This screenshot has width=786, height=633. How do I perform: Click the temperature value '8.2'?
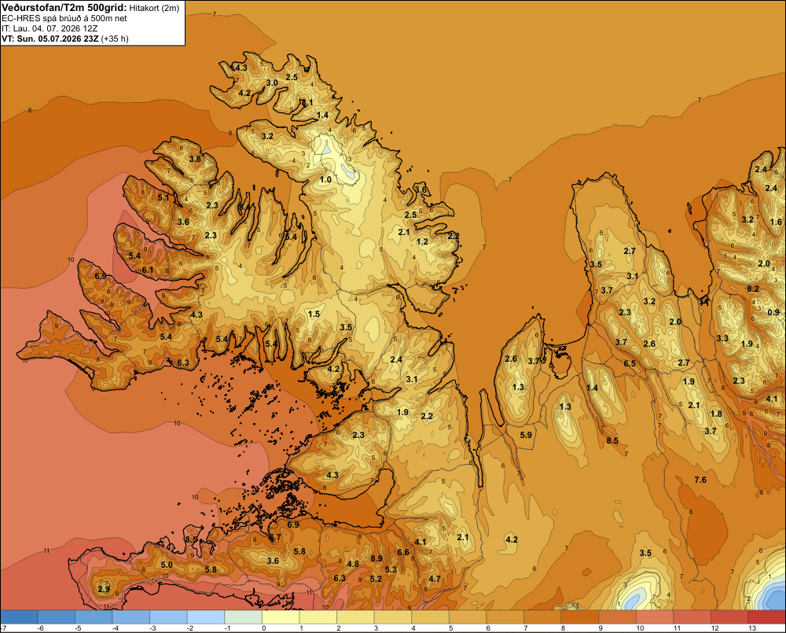tap(753, 289)
